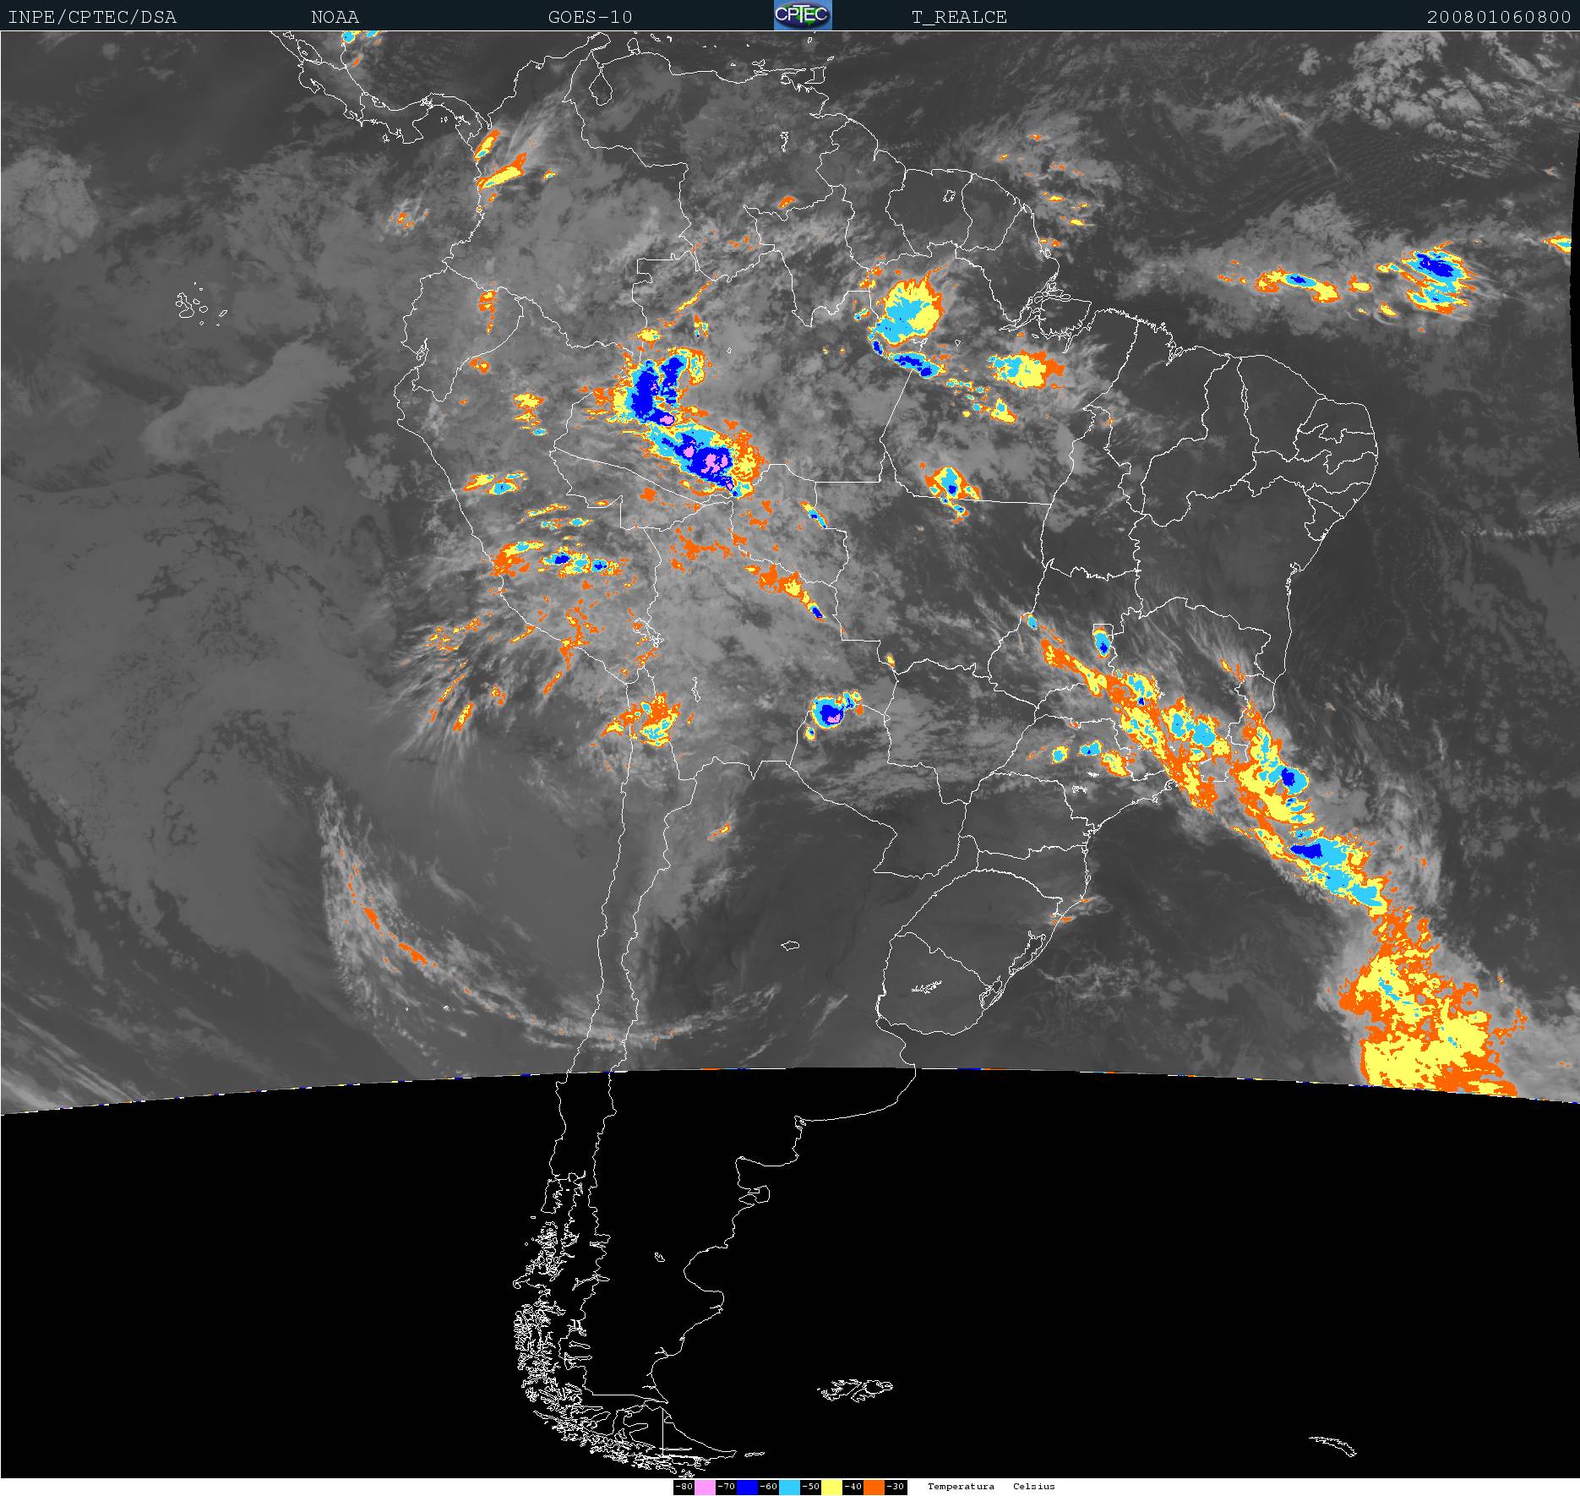1580x1496 pixels.
Task: Click the -30 legend value
Action: [x=896, y=1487]
